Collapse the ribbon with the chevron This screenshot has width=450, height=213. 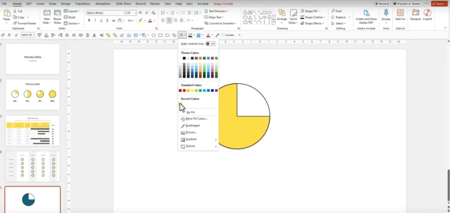pyautogui.click(x=446, y=28)
